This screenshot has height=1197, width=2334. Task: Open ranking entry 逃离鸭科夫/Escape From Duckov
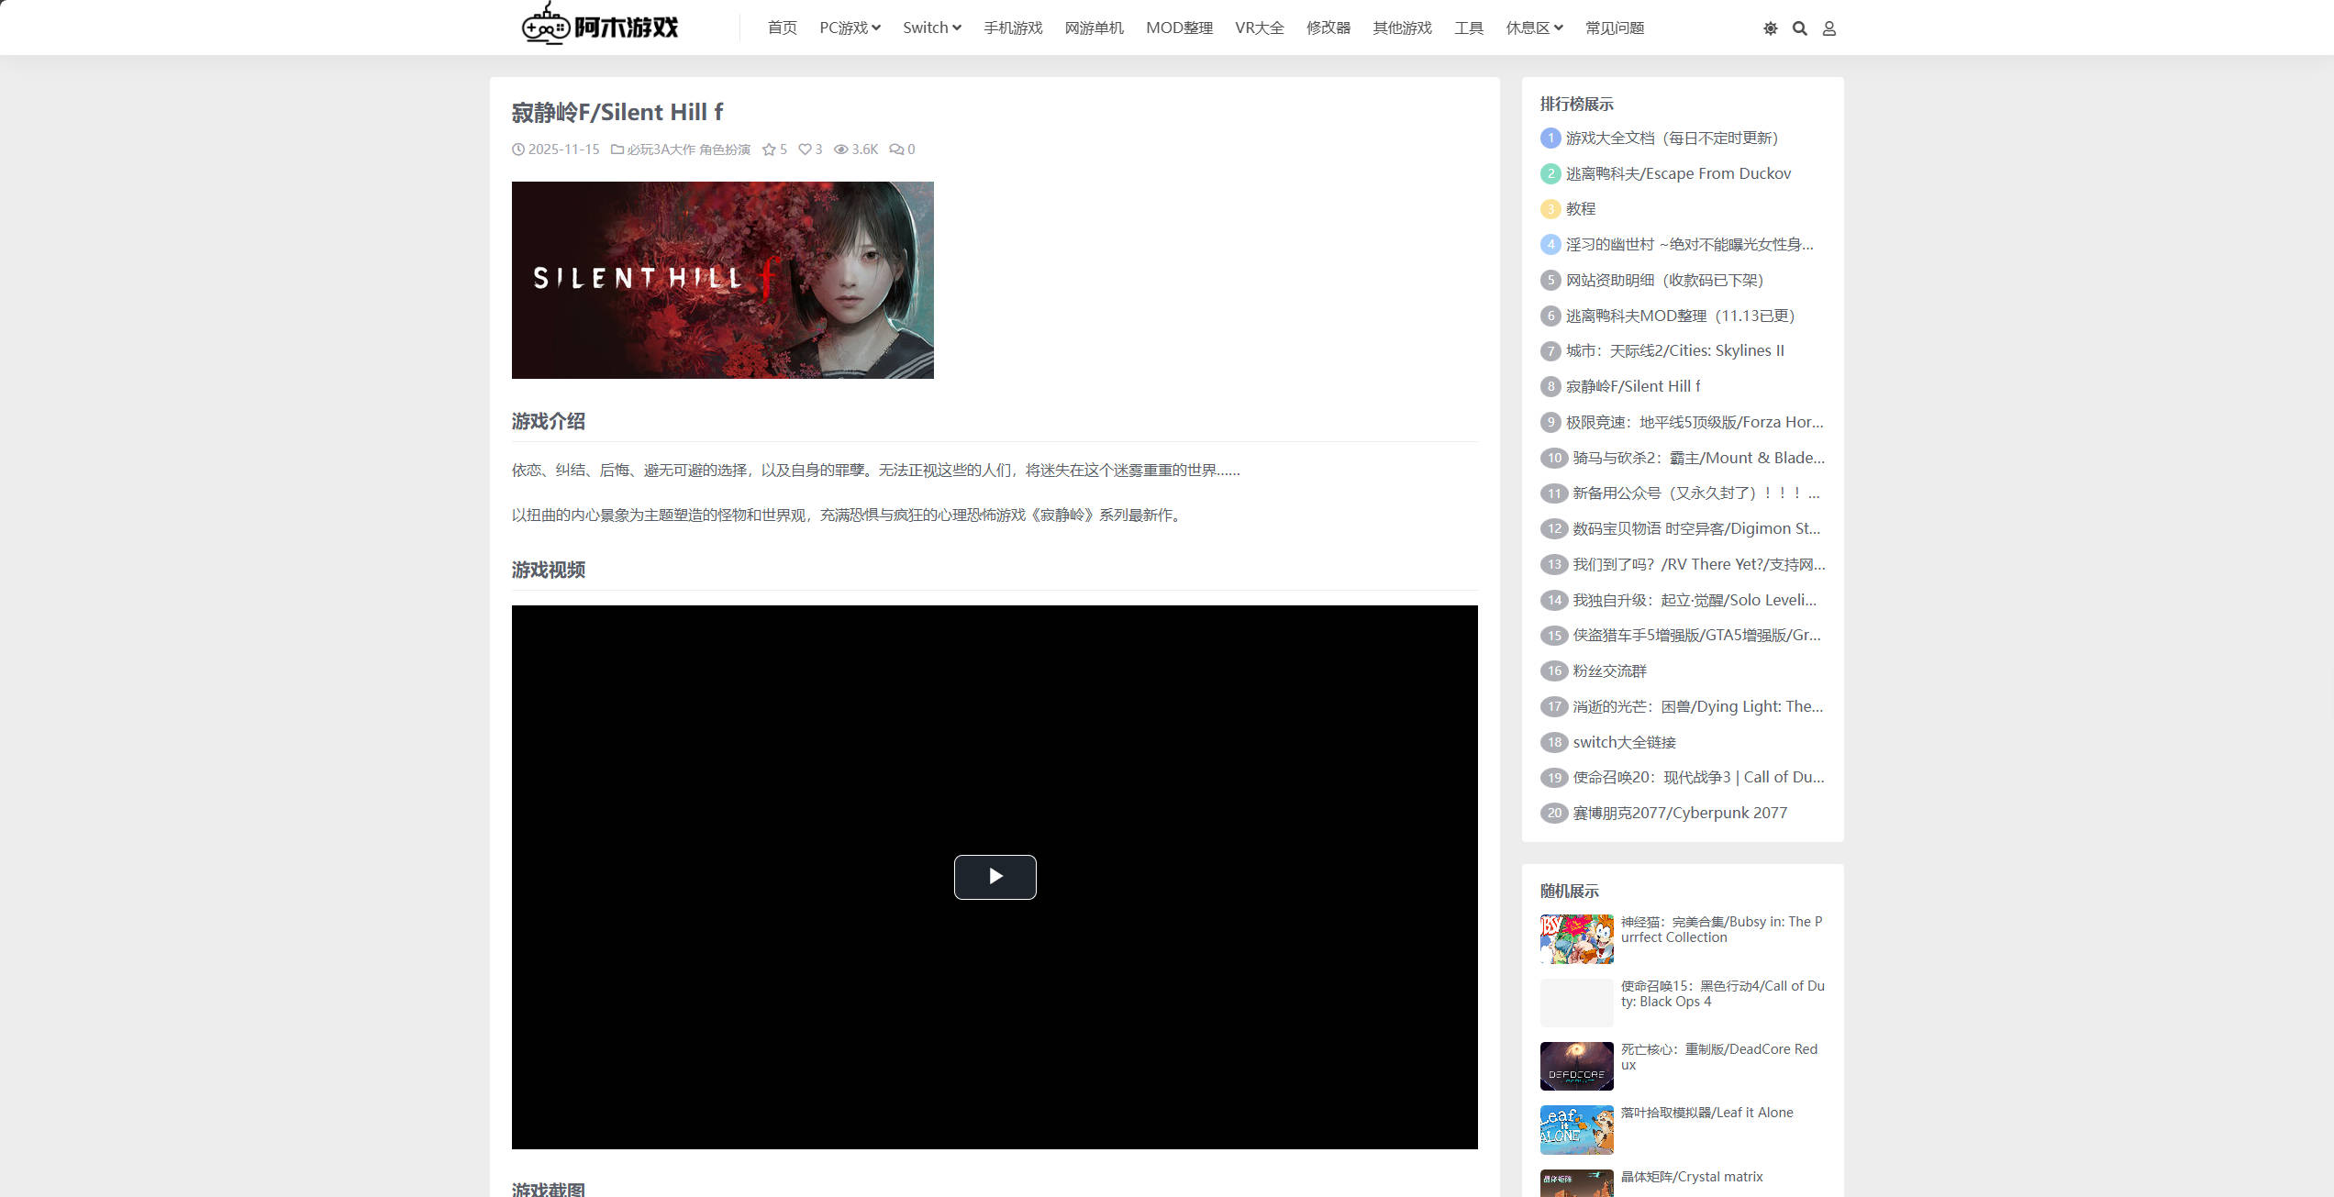[x=1677, y=173]
